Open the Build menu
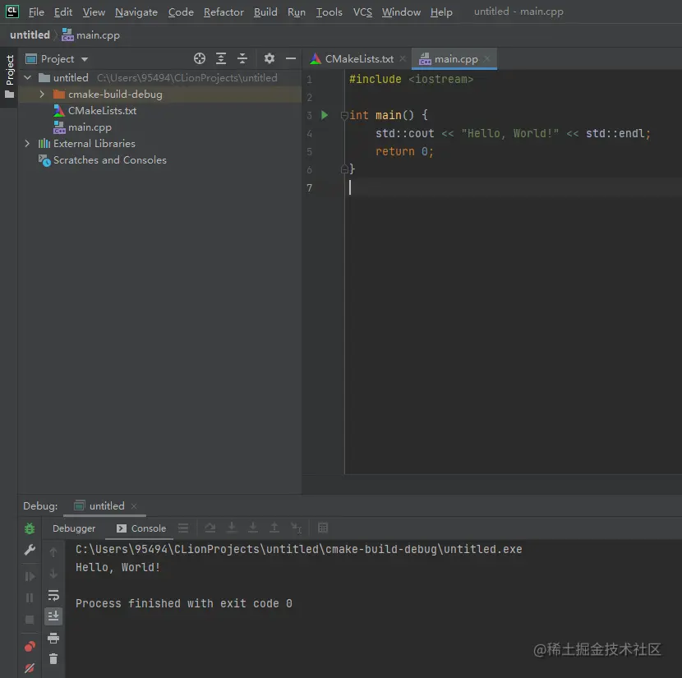Screen dimensions: 682x678 (265, 12)
